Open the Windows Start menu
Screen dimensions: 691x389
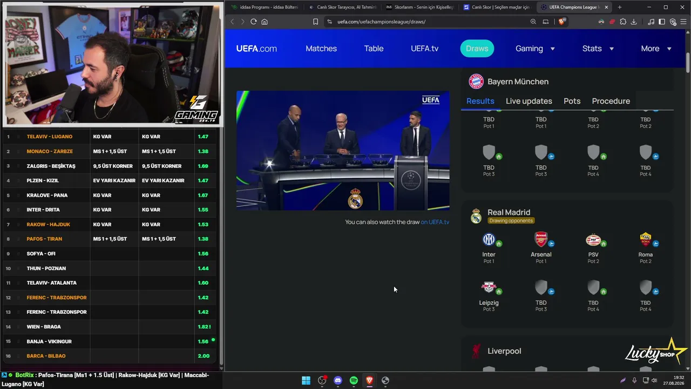tap(306, 380)
